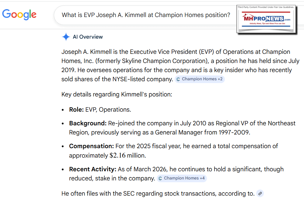This screenshot has width=304, height=209.
Task: Click the "AI Overview" heading label
Action: pos(88,37)
